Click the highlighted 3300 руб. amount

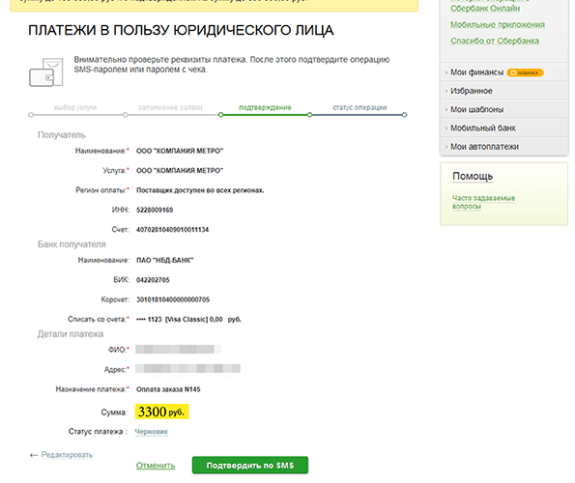[x=161, y=412]
